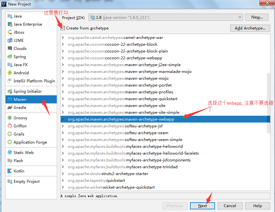The image size is (275, 212).
Task: Select maven-archetype-site-simple row
Action: (x=165, y=112)
